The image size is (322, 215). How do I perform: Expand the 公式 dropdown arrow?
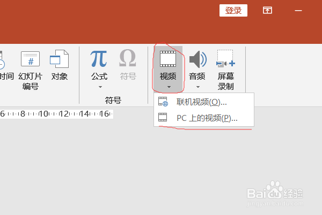100,87
